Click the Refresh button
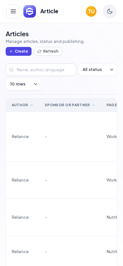 tap(48, 51)
